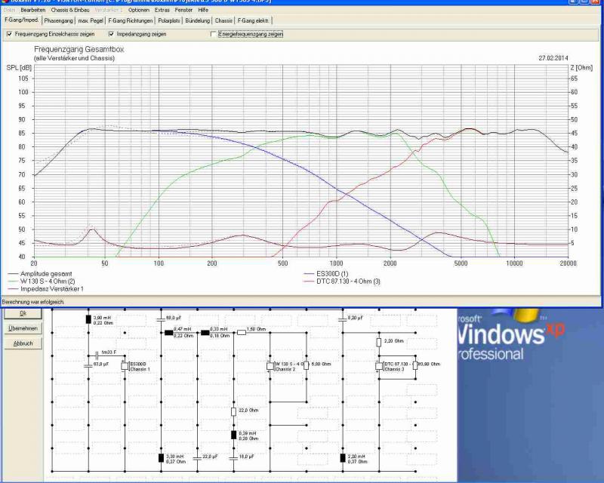
Task: Select the 68,0 µF capacitor in circuit
Action: click(161, 318)
